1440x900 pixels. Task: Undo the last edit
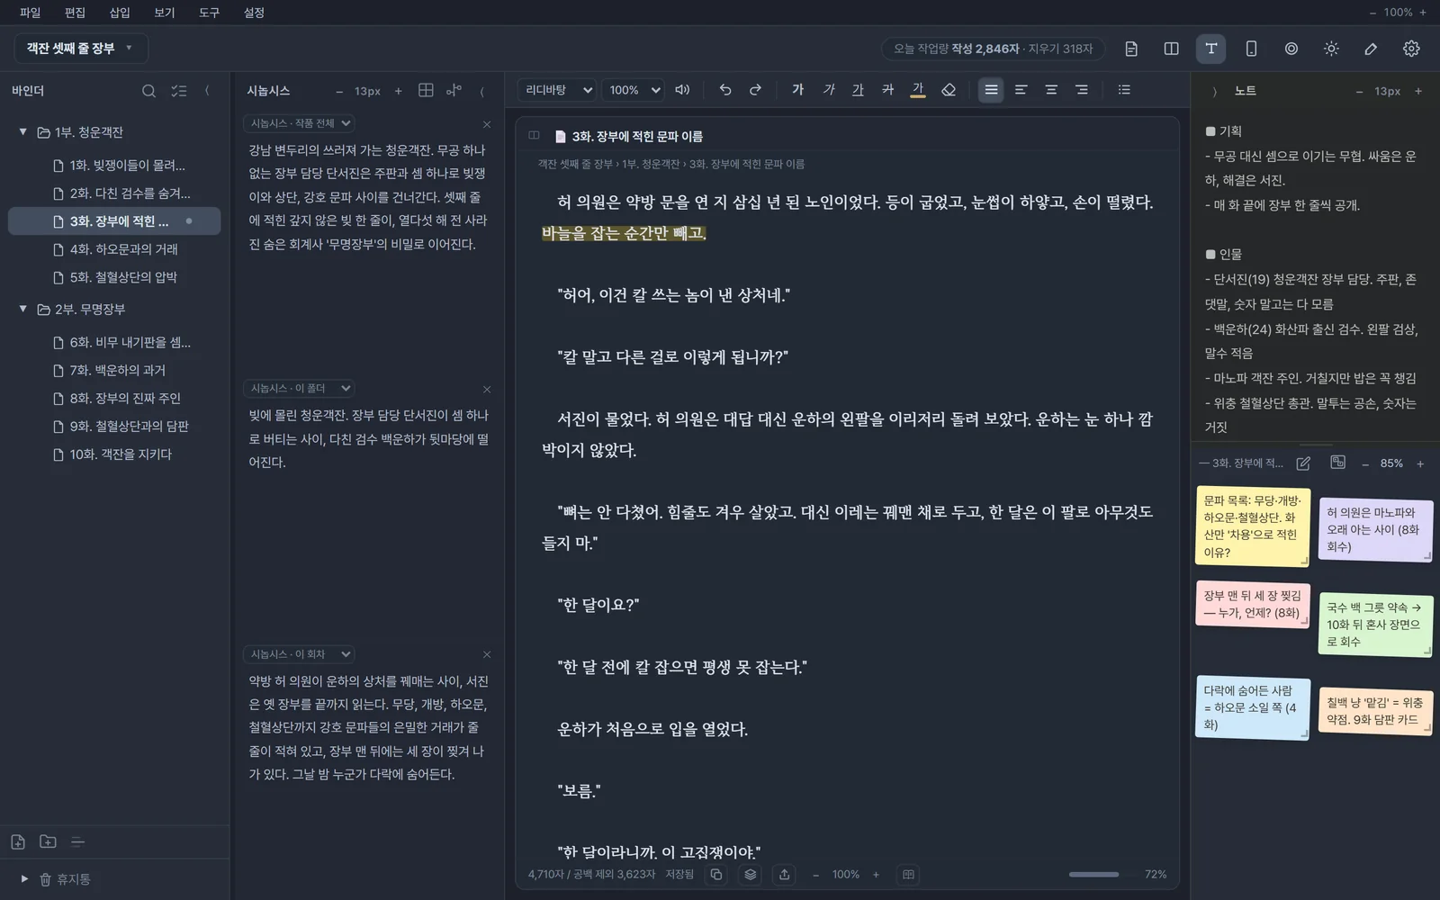tap(725, 90)
